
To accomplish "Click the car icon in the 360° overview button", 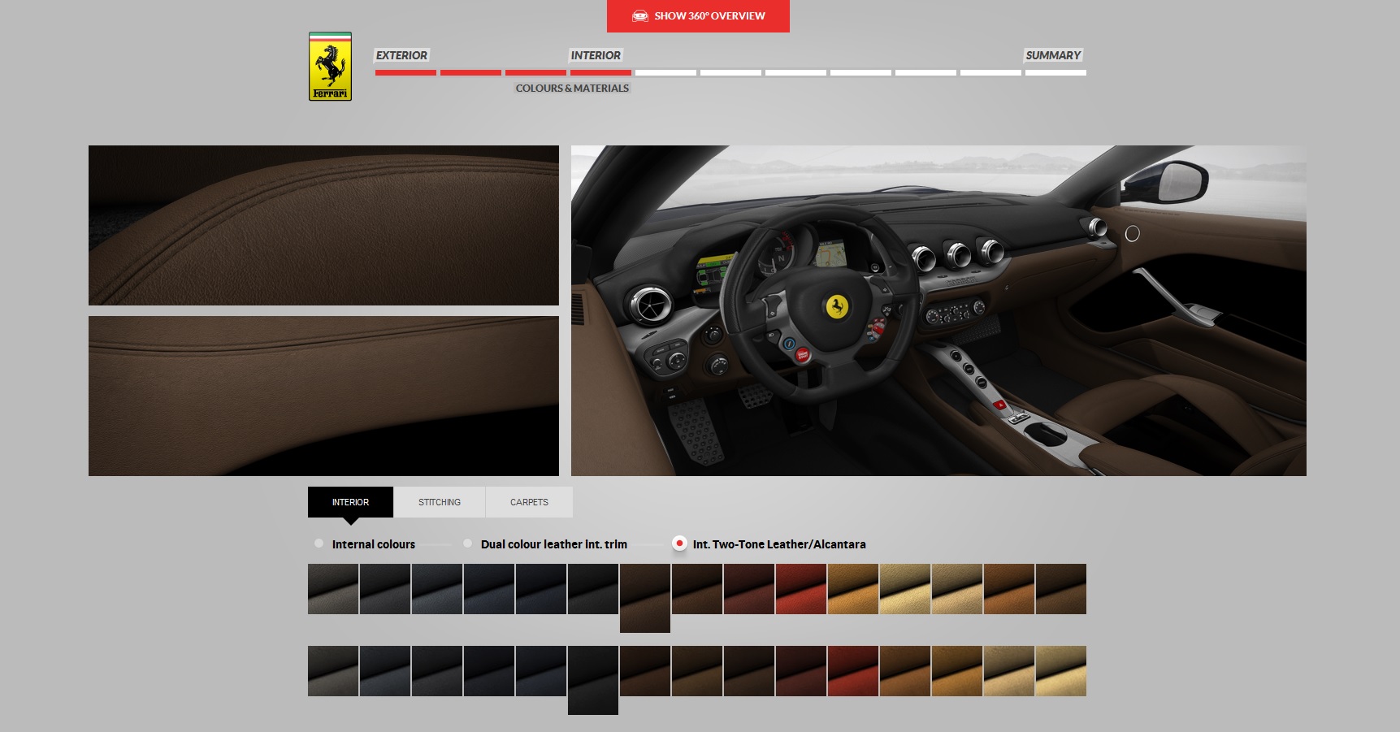I will coord(640,16).
